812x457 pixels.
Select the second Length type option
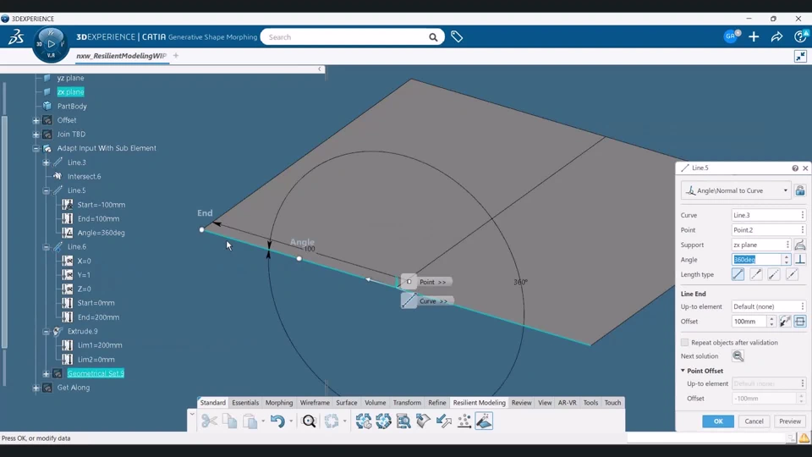point(756,274)
